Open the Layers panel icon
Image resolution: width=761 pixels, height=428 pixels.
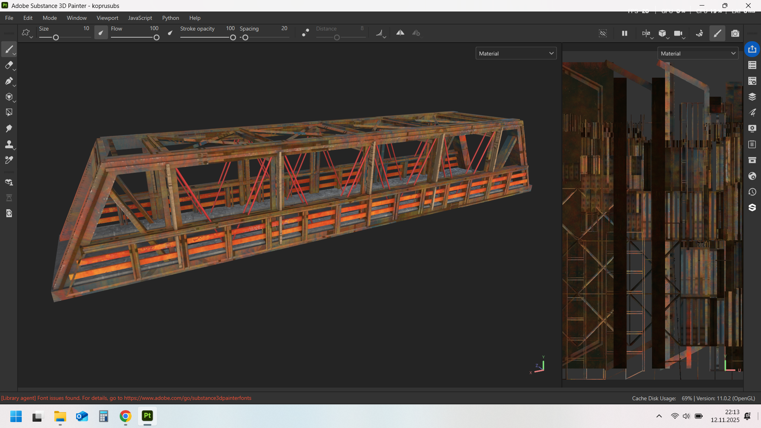752,97
